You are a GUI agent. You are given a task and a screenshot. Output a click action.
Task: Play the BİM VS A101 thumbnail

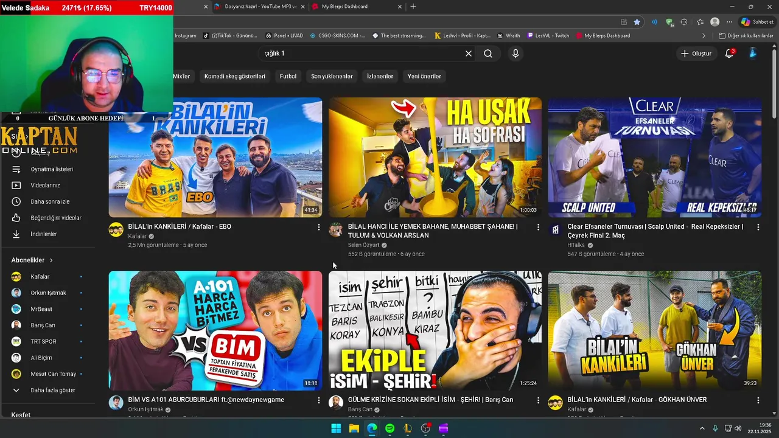pos(215,330)
